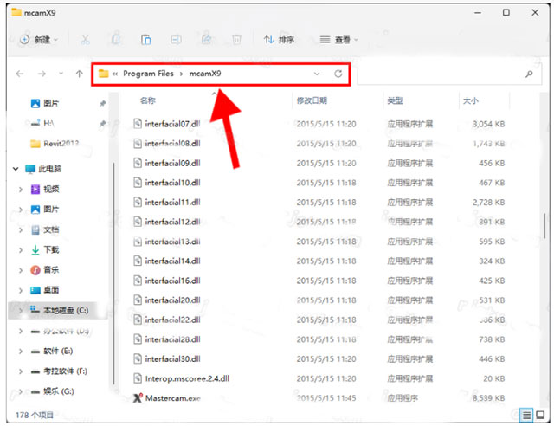
Task: Go back with the left arrow
Action: pos(20,74)
